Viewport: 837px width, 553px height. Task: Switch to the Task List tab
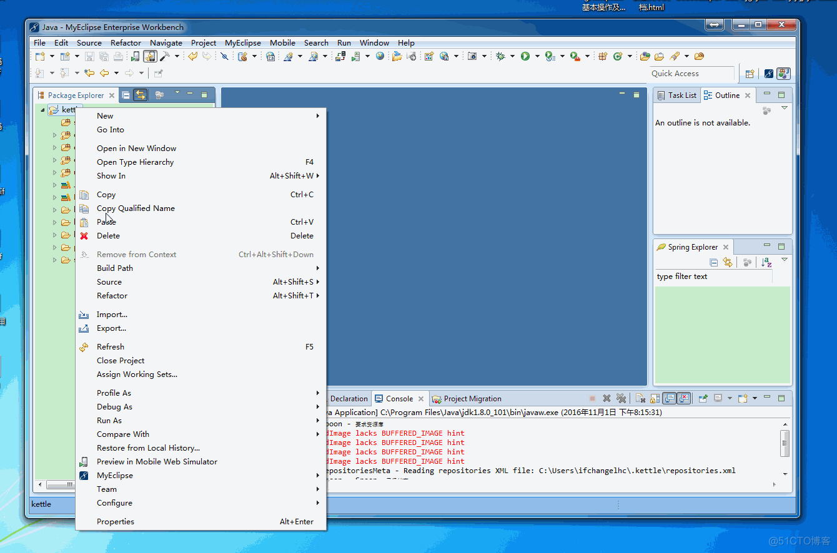[676, 95]
